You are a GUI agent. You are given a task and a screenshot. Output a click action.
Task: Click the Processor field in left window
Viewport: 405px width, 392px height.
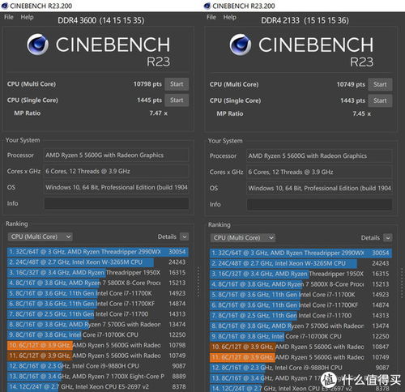(x=116, y=155)
